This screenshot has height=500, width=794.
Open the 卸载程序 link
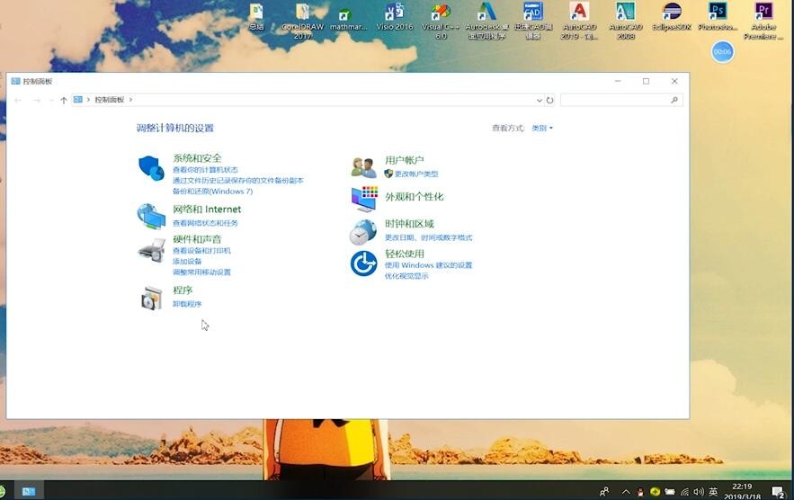pyautogui.click(x=187, y=304)
